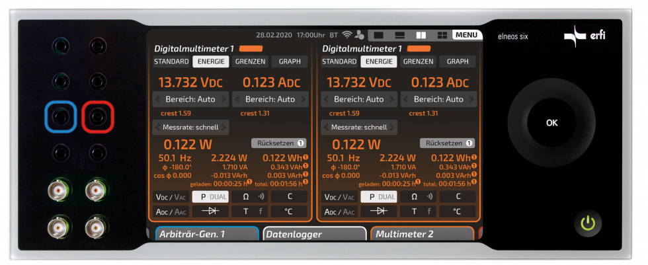648x265 pixels.
Task: Switch to STANDARD tab in right panel
Action: point(339,61)
